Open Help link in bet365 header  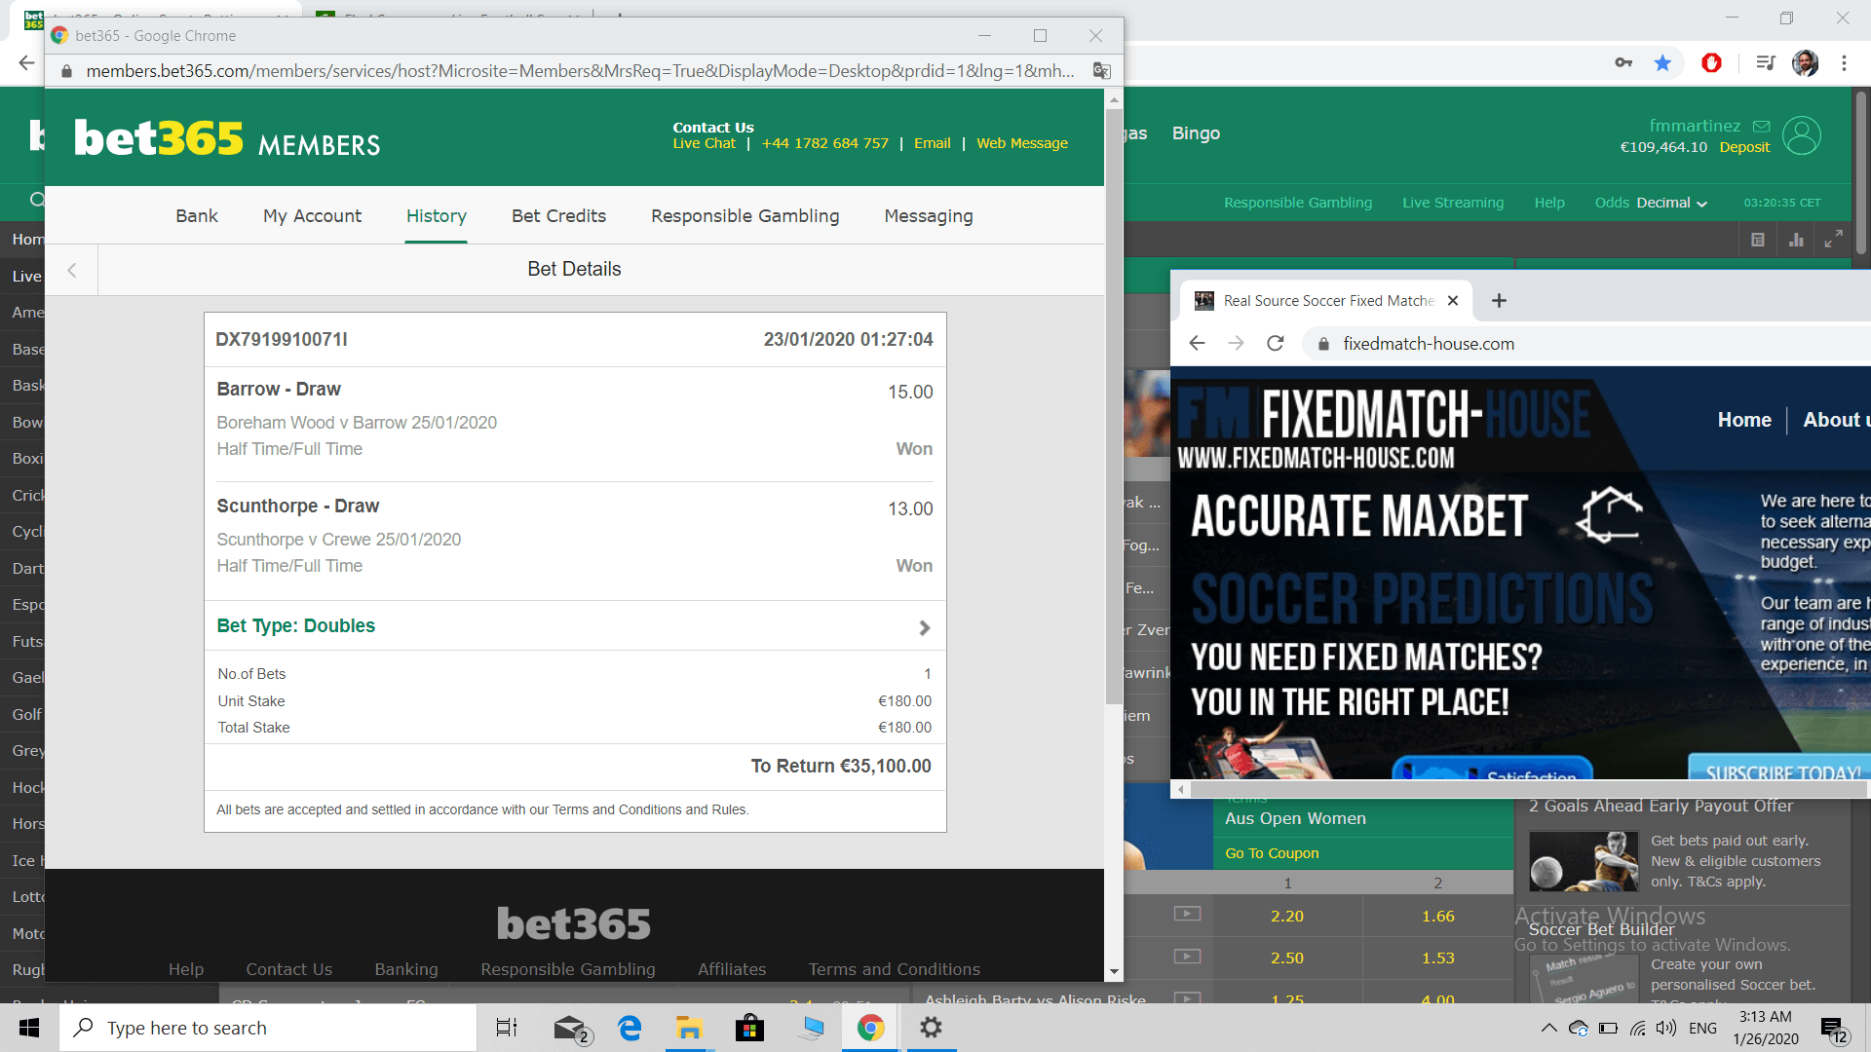1549,203
